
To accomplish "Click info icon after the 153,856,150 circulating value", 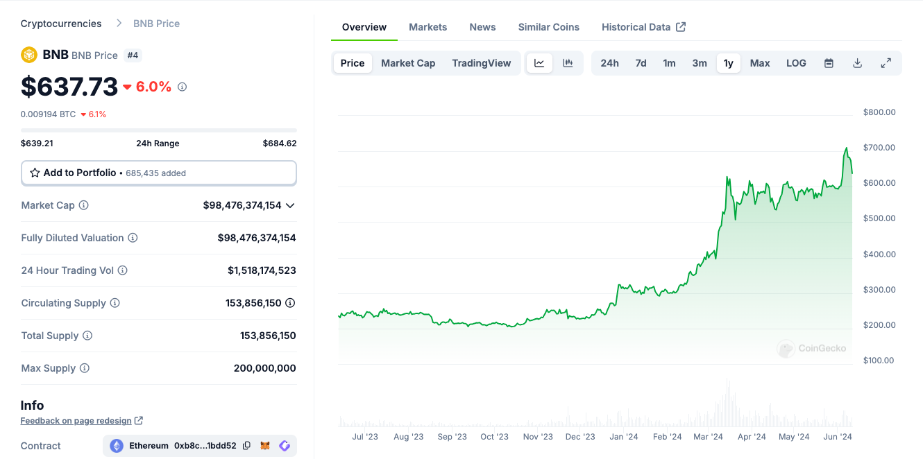I will click(290, 303).
